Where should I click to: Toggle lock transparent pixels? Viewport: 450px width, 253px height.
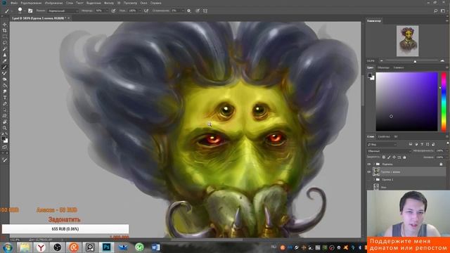(x=384, y=157)
